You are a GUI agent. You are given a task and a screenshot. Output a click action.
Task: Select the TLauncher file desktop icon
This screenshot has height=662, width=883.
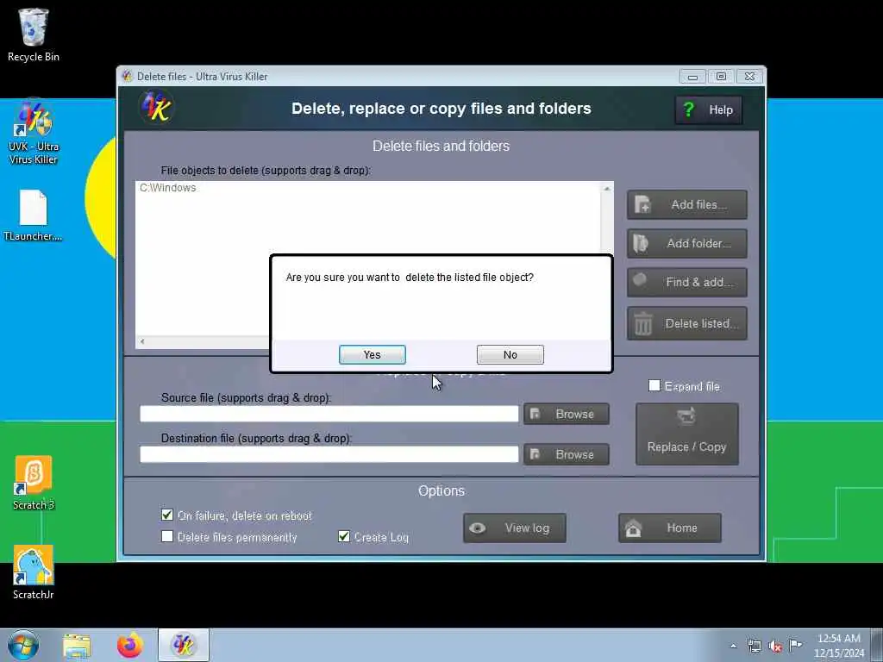click(x=34, y=215)
